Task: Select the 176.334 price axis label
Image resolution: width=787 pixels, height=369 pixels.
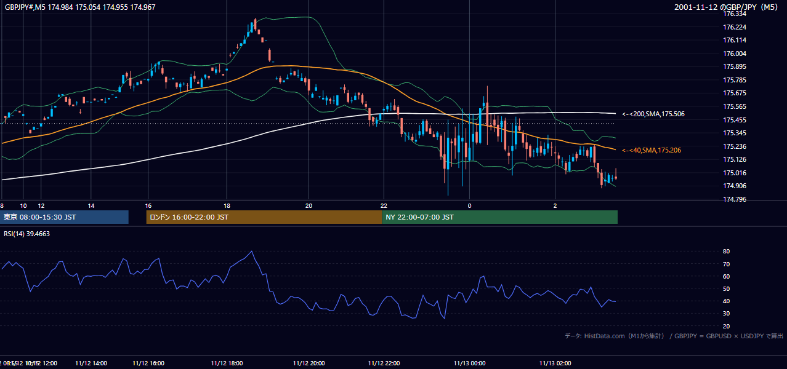Action: click(734, 14)
